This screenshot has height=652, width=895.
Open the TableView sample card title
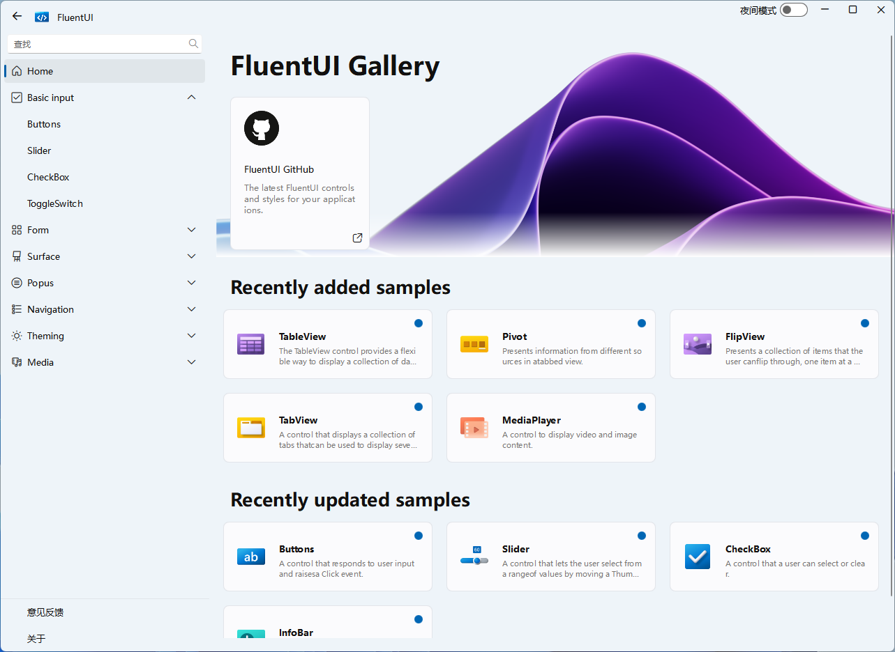pos(302,336)
